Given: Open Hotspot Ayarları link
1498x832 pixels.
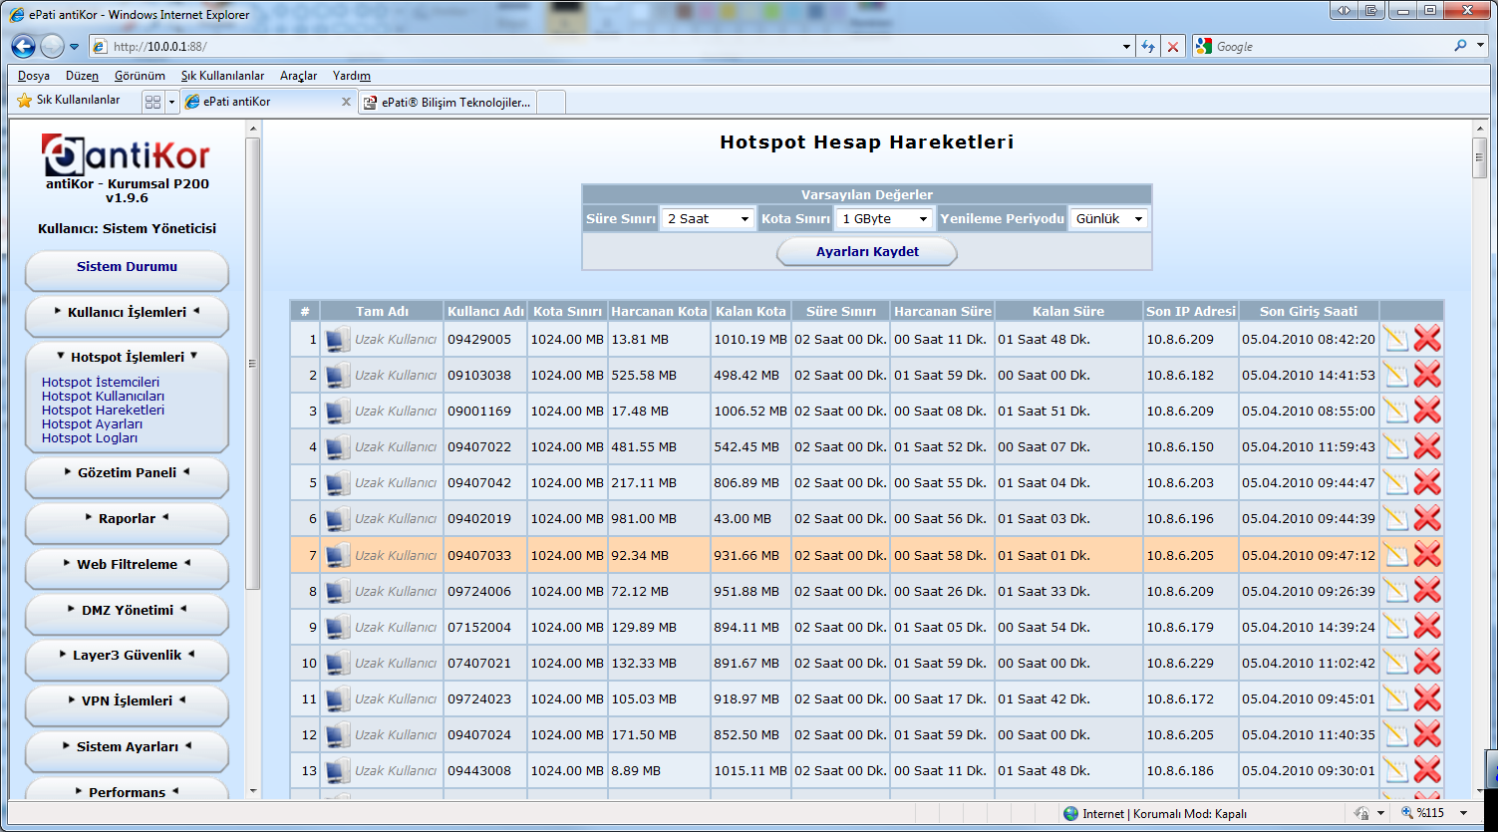Looking at the screenshot, I should click(93, 423).
